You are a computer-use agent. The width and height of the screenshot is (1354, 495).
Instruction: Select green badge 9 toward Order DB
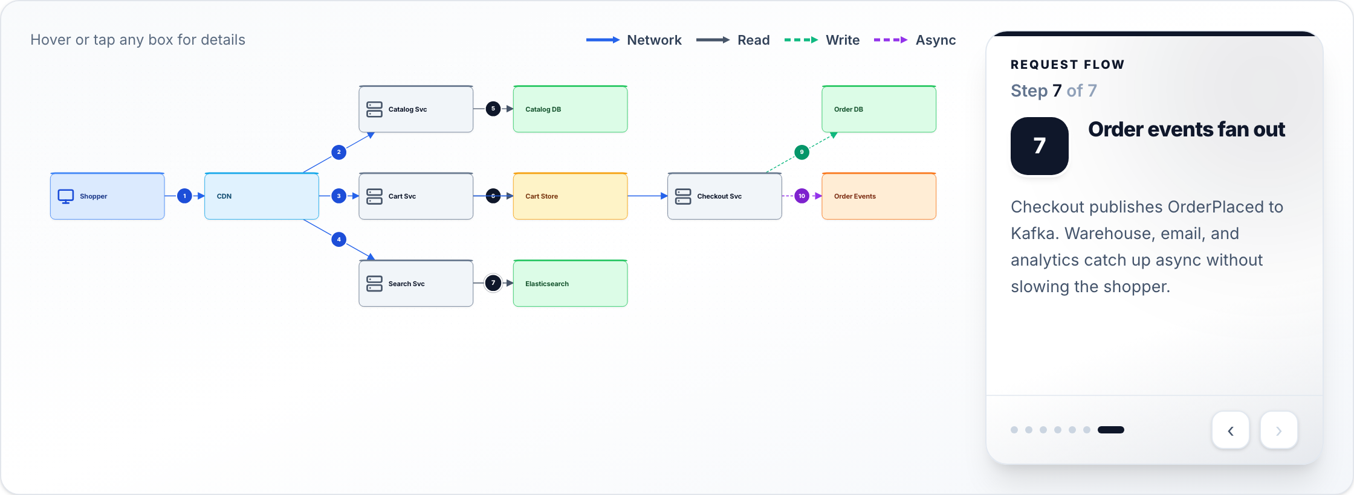(x=802, y=152)
